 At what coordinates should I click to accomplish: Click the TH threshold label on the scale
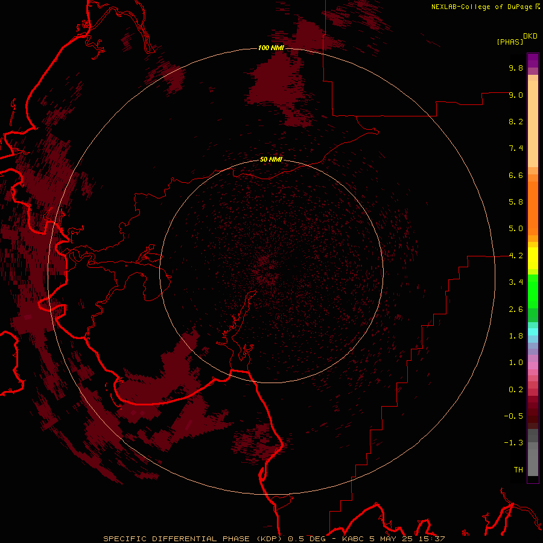(x=518, y=470)
